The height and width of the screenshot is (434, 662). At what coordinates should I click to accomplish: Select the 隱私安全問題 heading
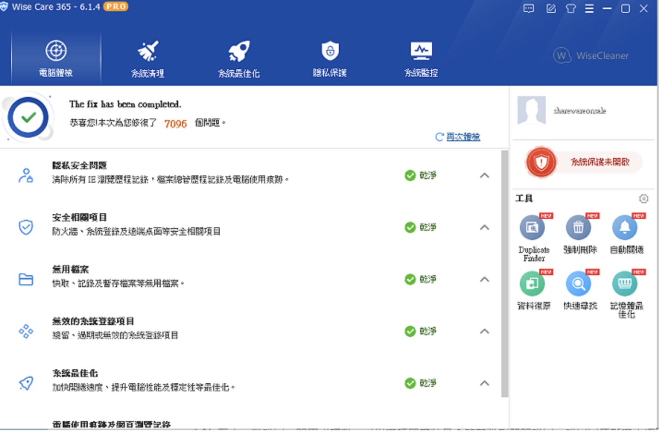coord(79,165)
